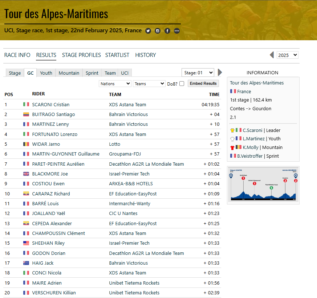Open rider VERSCHUREN Killian's page
The height and width of the screenshot is (298, 317).
coord(54,293)
